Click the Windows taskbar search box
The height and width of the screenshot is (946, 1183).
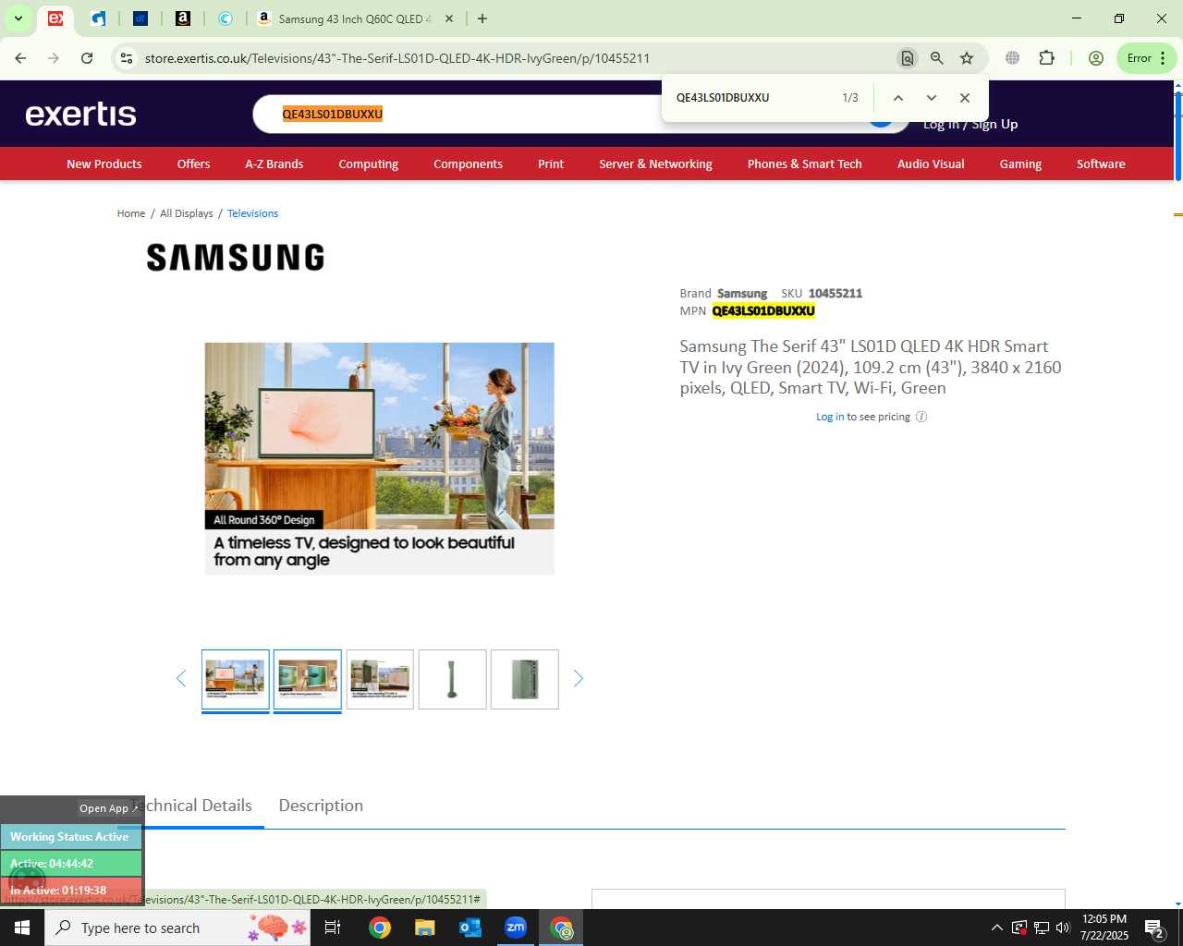178,928
